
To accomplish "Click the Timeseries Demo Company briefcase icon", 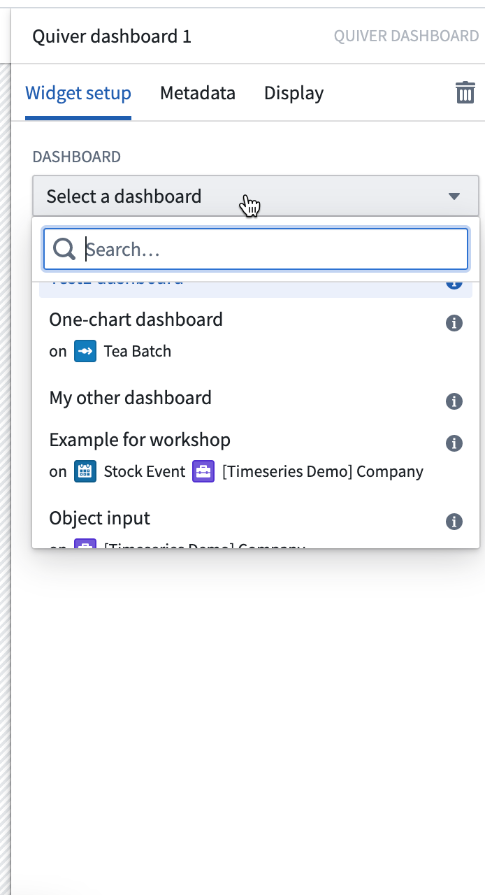I will click(x=203, y=471).
